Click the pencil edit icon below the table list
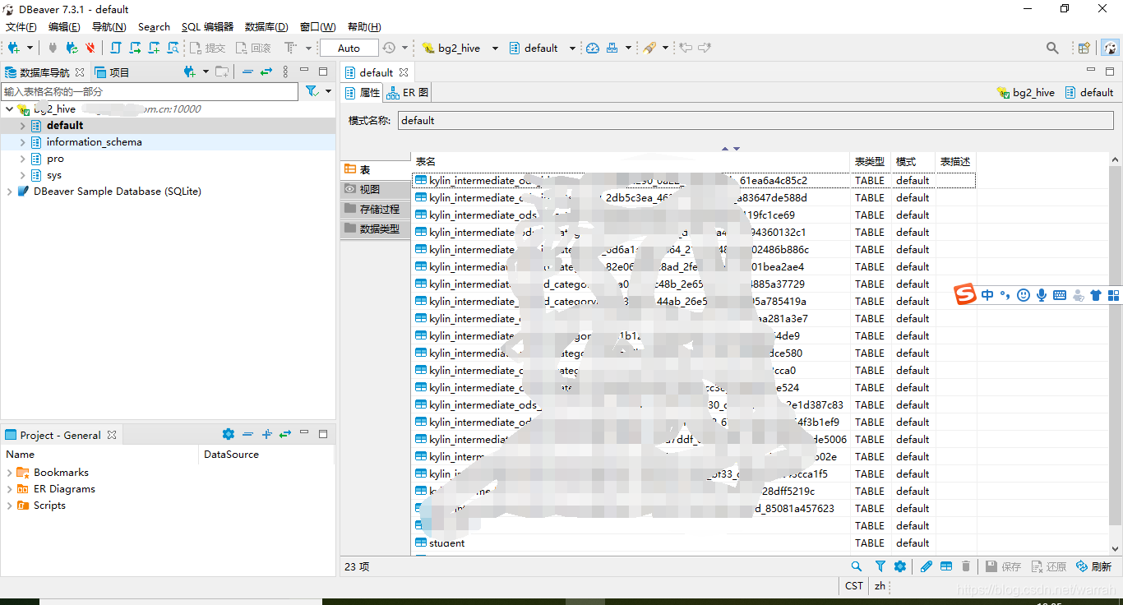The image size is (1123, 605). [927, 566]
